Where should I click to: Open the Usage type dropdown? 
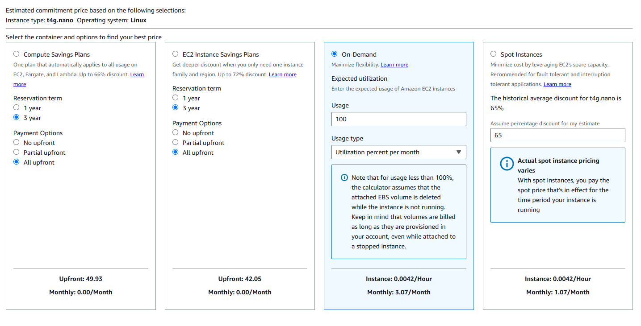tap(398, 152)
